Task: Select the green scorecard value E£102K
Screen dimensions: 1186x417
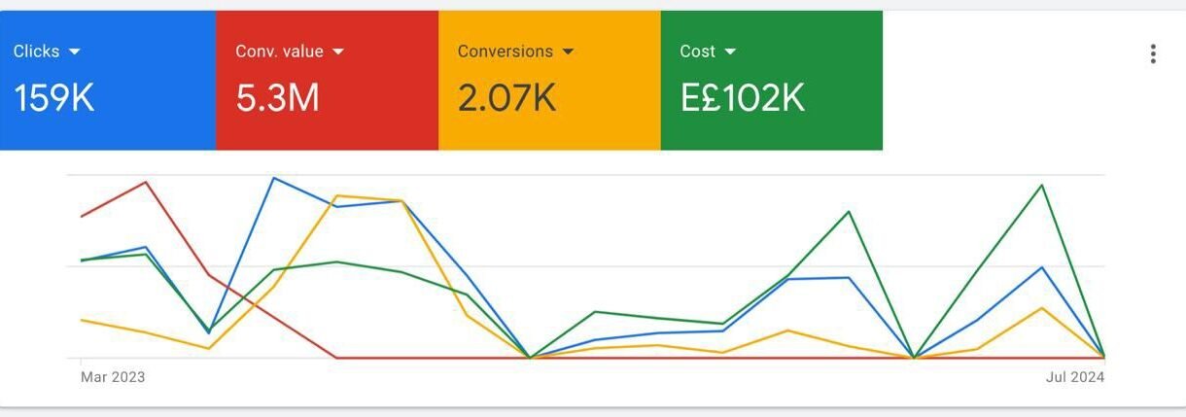Action: [743, 98]
